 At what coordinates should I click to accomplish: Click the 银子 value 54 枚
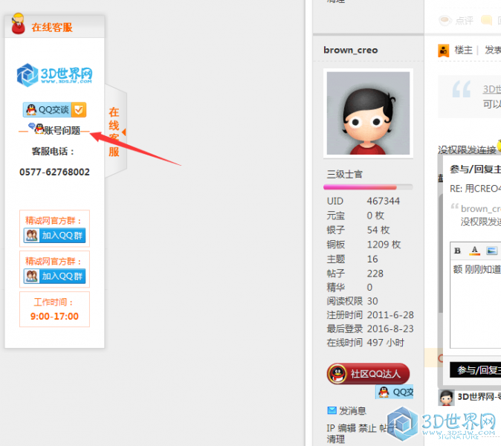coord(378,230)
